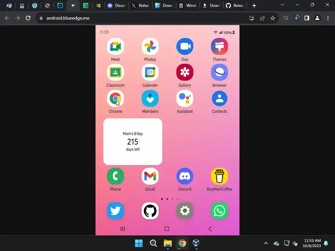The height and width of the screenshot is (251, 335).
Task: Go back to previous page
Action: click(7, 18)
